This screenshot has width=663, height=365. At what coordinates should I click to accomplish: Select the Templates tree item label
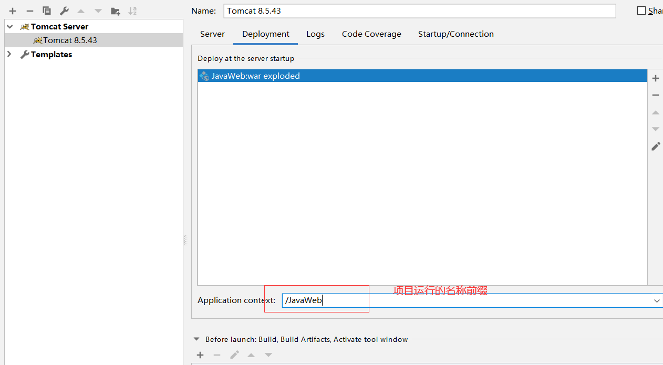tap(51, 55)
